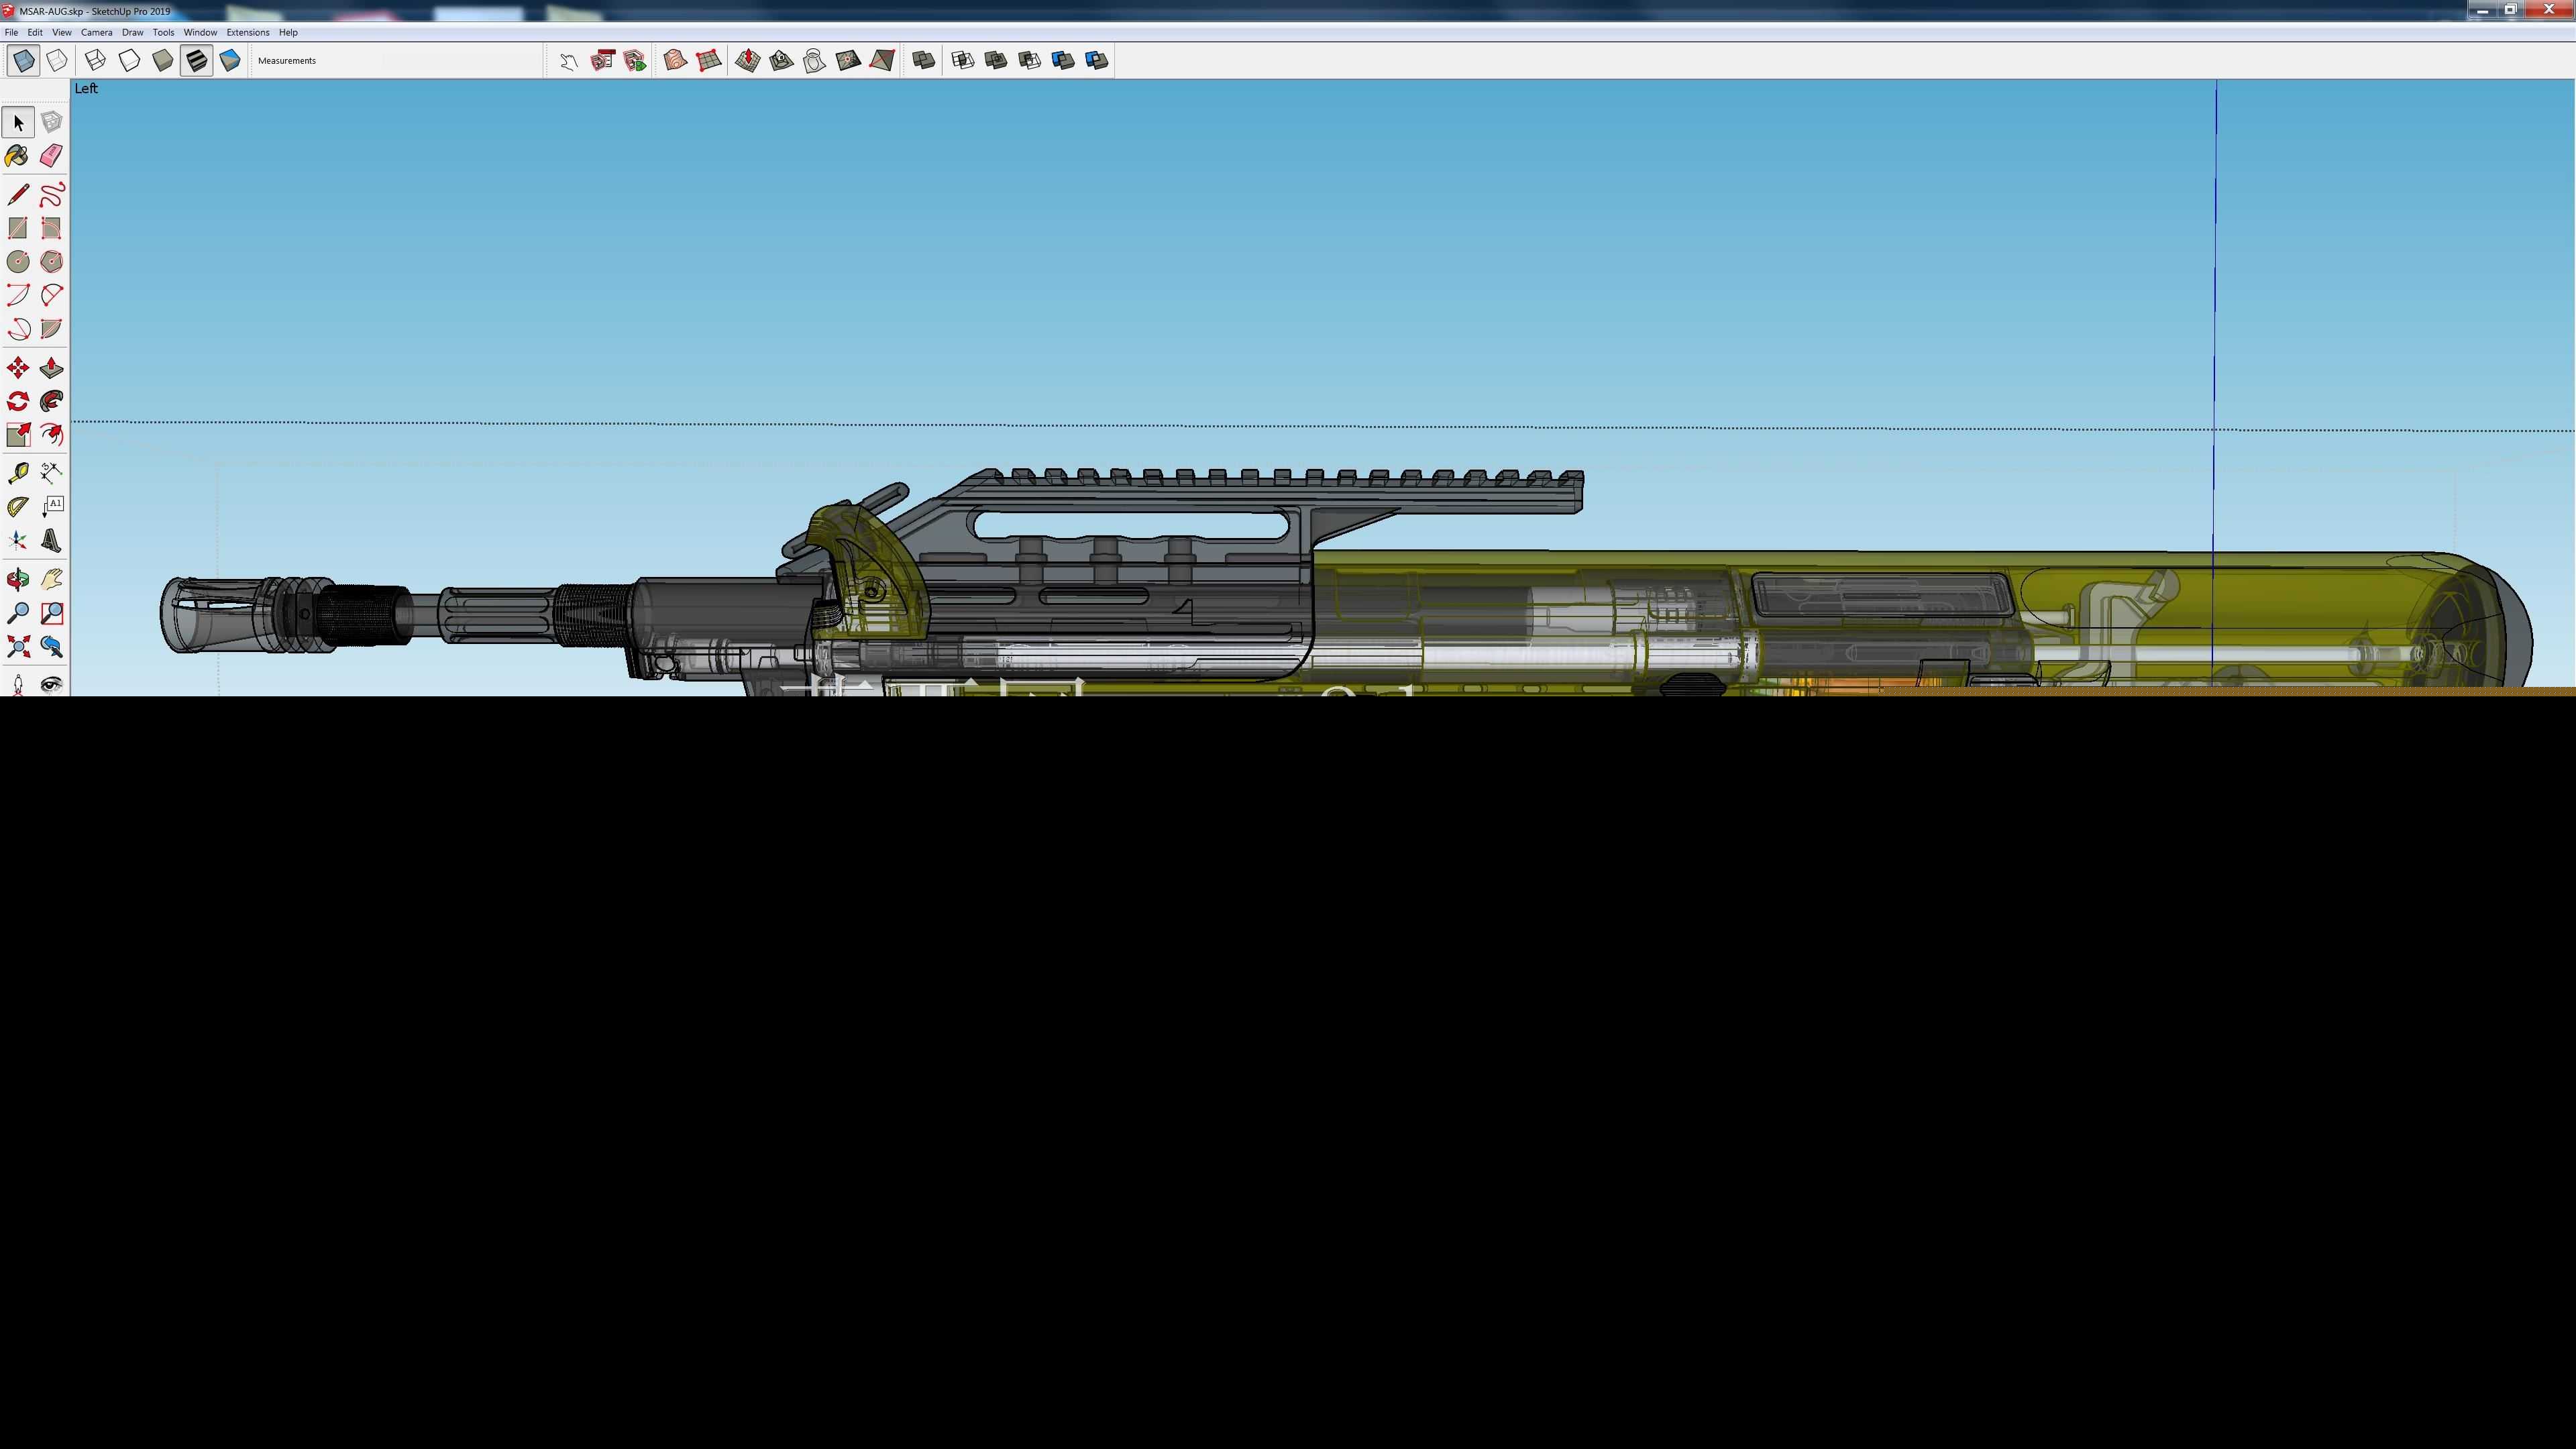The image size is (2576, 1449).
Task: Select the Outer Shell solid tool
Action: (924, 61)
